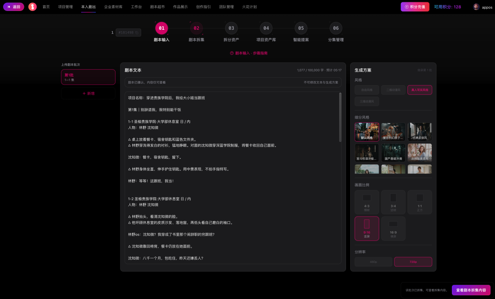Open the 火花计划 nav item
The image size is (495, 299).
(249, 6)
